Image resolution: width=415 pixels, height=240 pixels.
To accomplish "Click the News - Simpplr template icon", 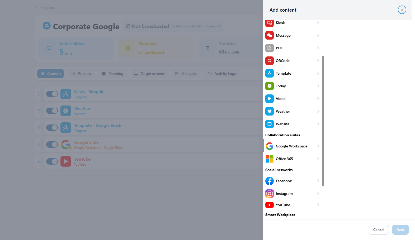I will click(x=66, y=94).
